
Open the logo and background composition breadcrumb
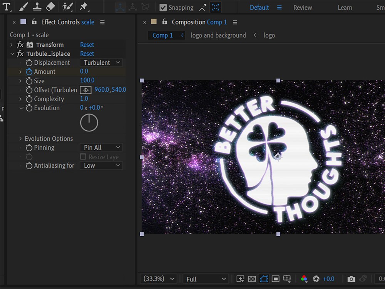[x=218, y=35]
